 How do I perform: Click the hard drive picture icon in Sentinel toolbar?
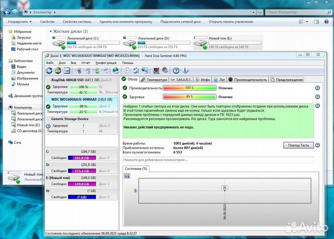point(67,70)
